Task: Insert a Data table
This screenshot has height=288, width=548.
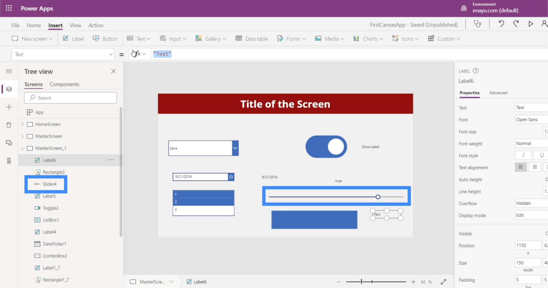Action: pos(251,38)
